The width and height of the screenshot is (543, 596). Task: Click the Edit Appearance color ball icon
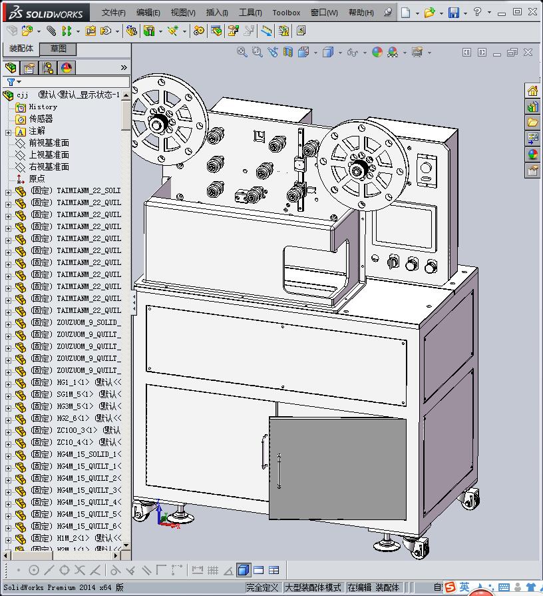pos(377,52)
